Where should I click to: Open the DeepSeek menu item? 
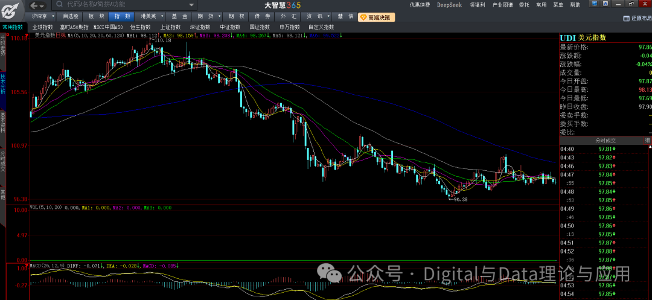click(x=449, y=5)
